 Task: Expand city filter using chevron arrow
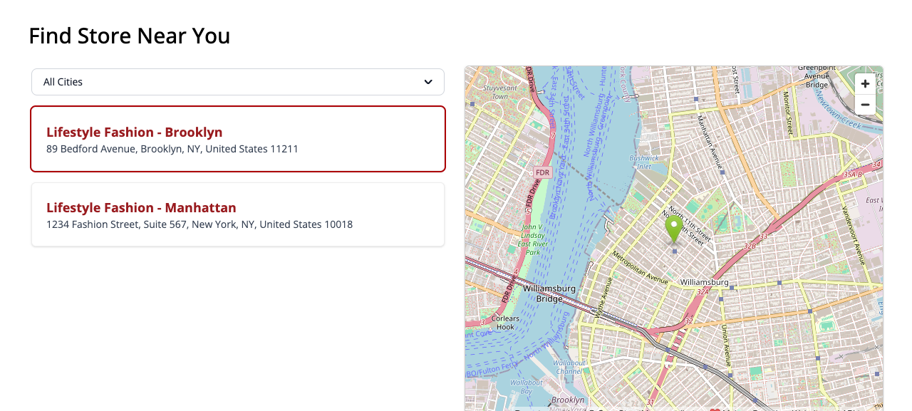(428, 82)
